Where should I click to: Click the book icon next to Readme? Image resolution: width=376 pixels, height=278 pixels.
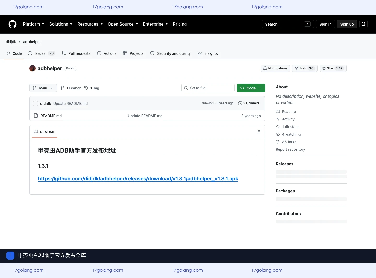coord(278,112)
